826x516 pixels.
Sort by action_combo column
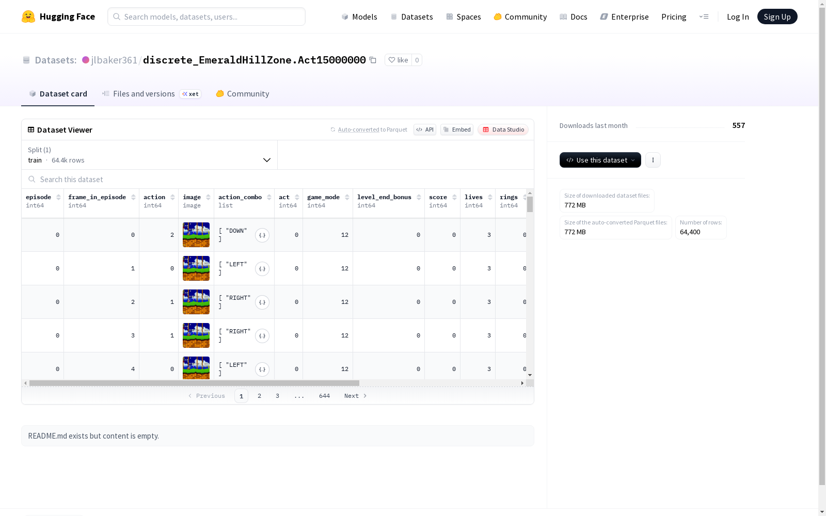269,197
